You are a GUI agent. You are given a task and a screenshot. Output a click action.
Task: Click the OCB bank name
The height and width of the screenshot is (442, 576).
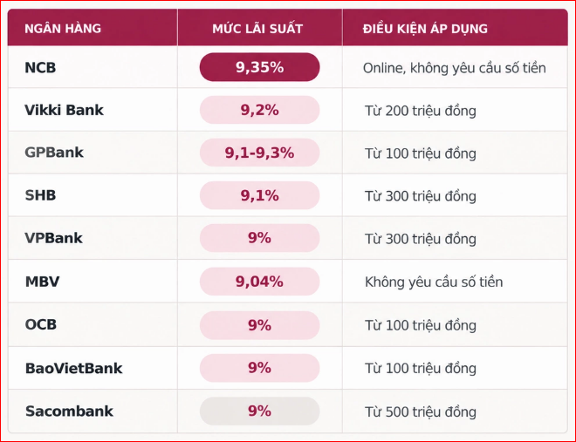[41, 324]
